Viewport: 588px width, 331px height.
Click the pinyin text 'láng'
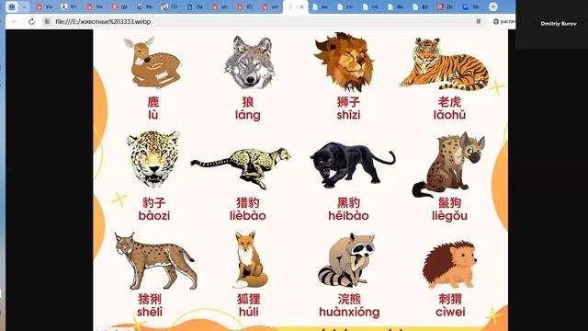tap(248, 115)
